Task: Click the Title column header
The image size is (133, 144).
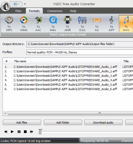Action: (127, 61)
